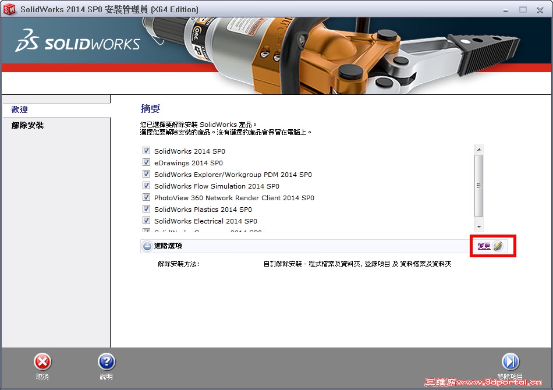The width and height of the screenshot is (553, 390).
Task: Close the installation manager window
Action: 540,10
